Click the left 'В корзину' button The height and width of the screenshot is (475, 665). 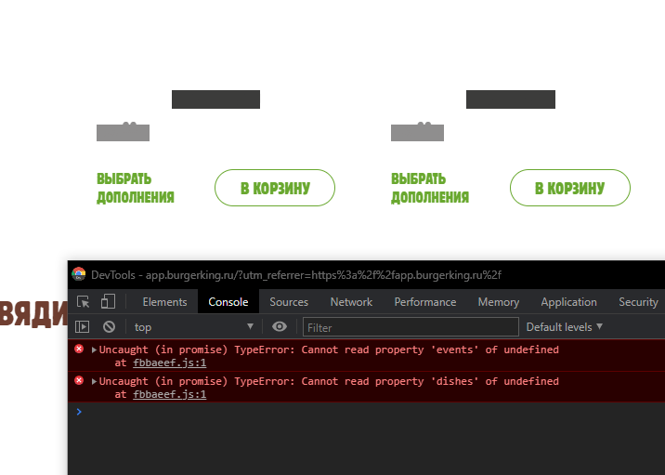tap(275, 188)
